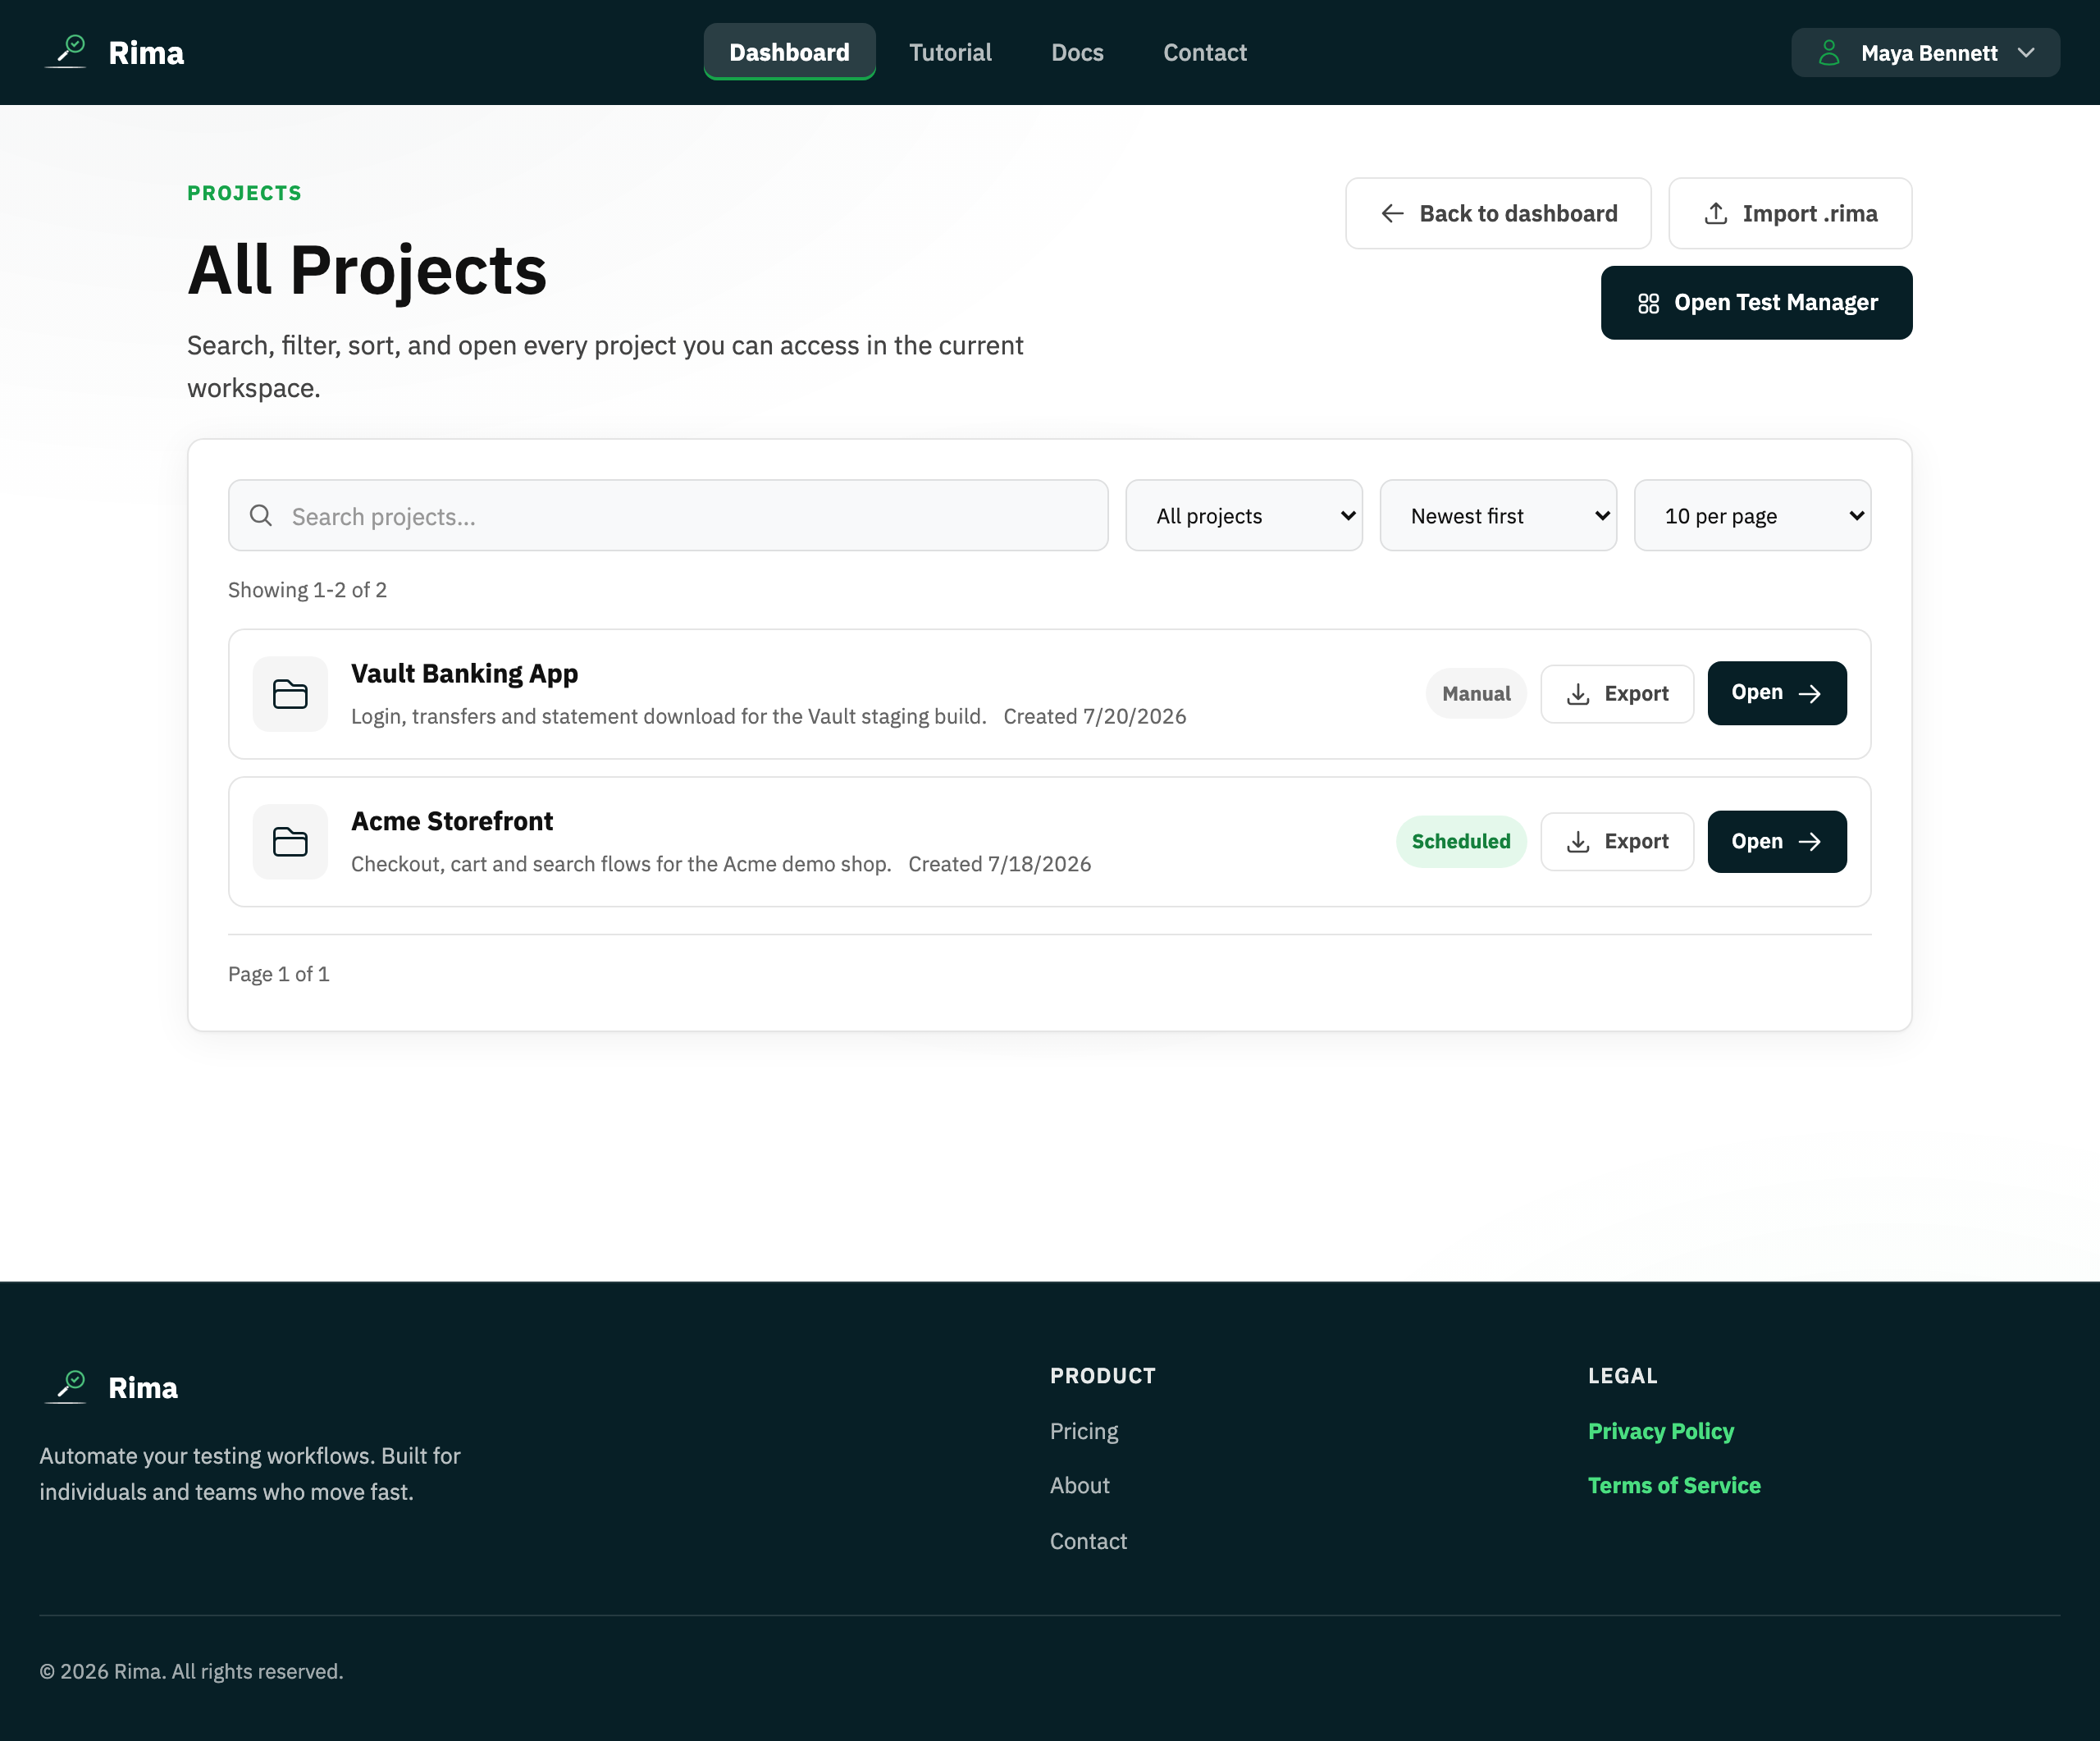Click the magnifier icon in search box

(261, 515)
